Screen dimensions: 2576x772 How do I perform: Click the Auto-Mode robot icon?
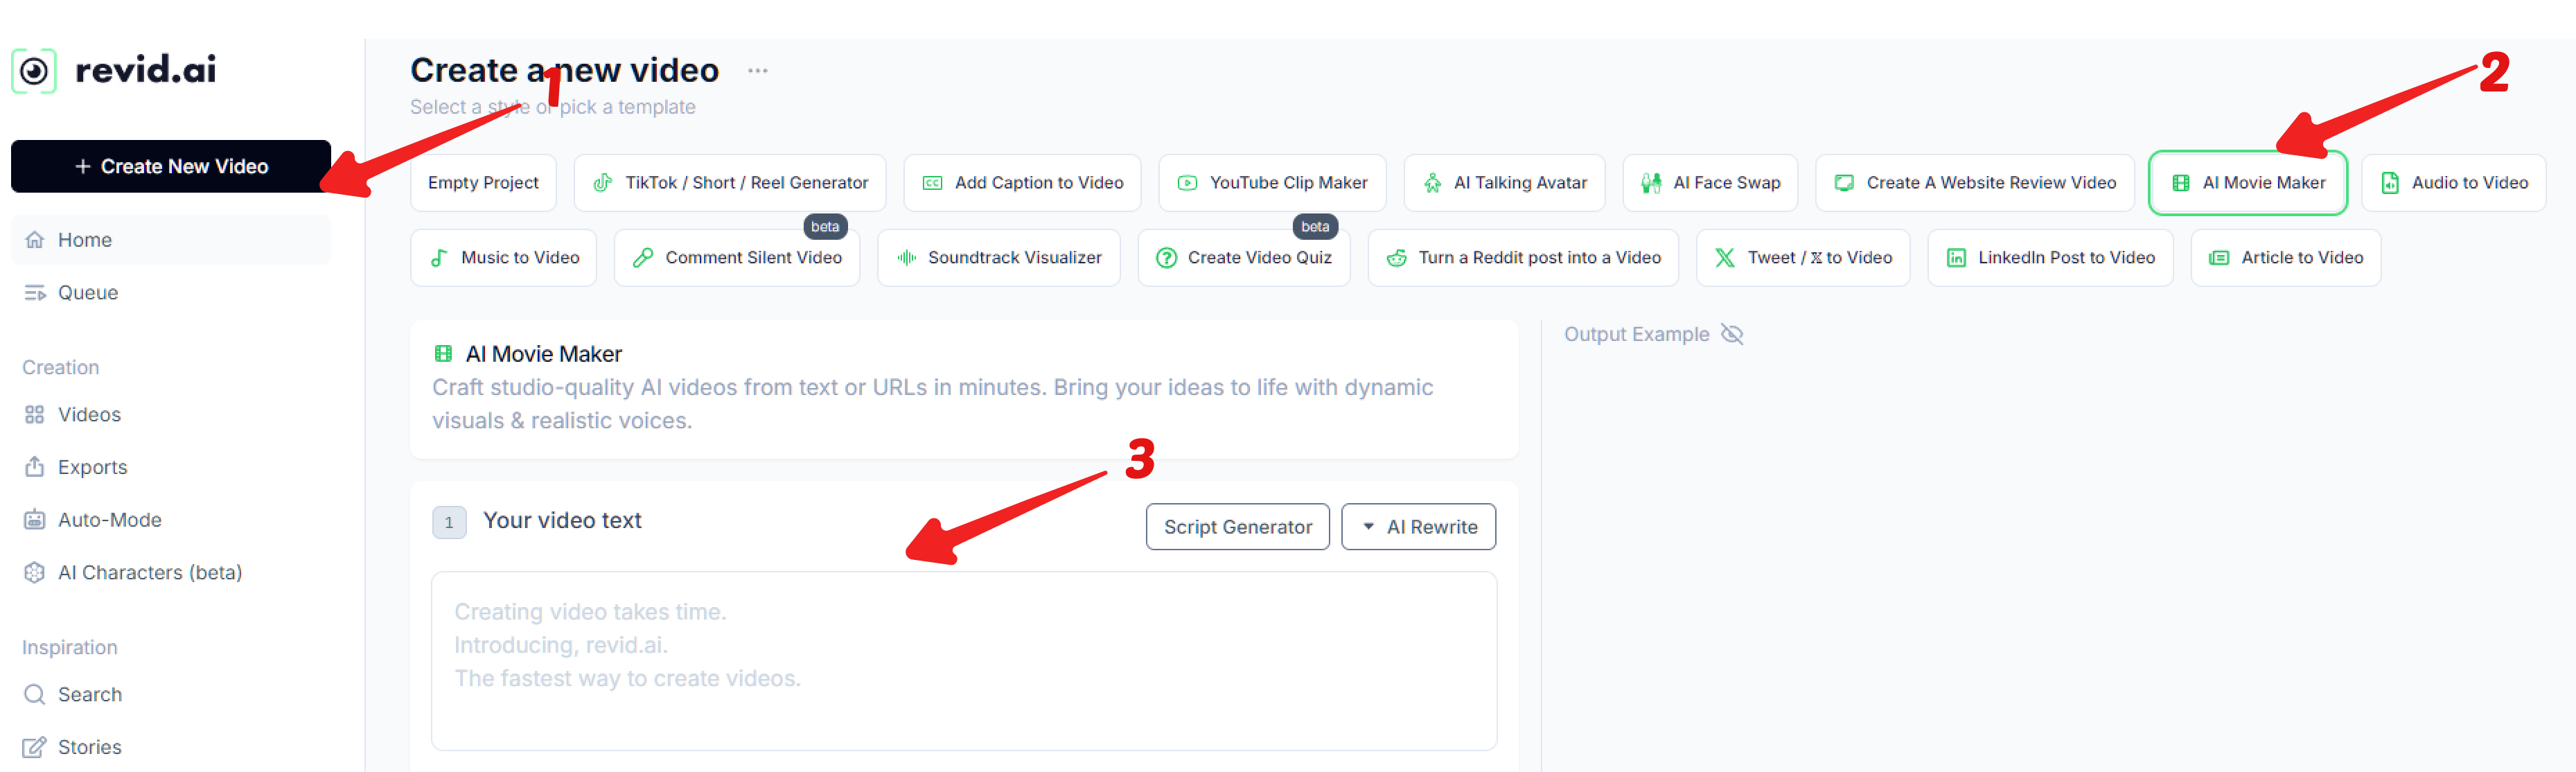click(35, 520)
